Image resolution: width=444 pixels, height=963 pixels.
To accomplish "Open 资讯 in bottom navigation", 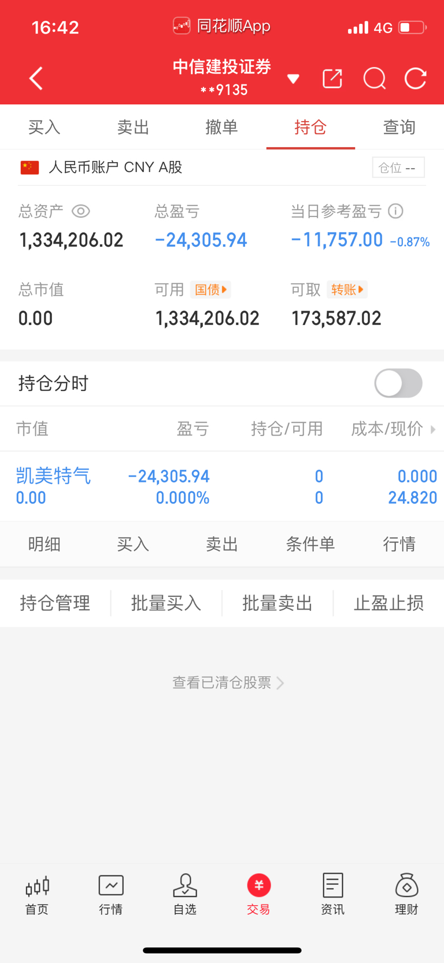I will (333, 894).
